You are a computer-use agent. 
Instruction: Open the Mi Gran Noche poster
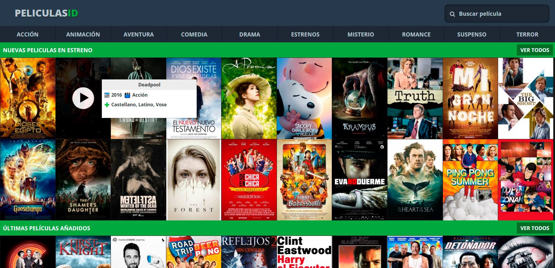(470, 98)
